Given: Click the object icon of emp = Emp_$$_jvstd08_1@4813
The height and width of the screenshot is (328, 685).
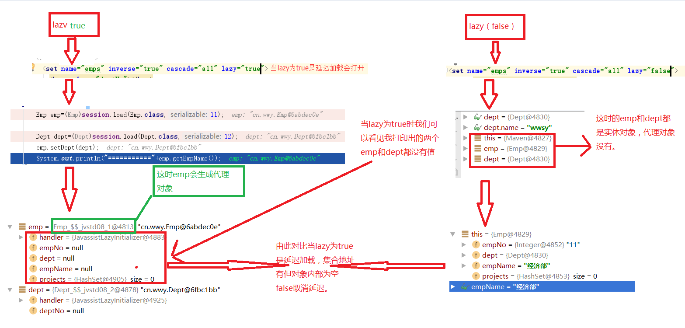Looking at the screenshot, I should coord(22,227).
